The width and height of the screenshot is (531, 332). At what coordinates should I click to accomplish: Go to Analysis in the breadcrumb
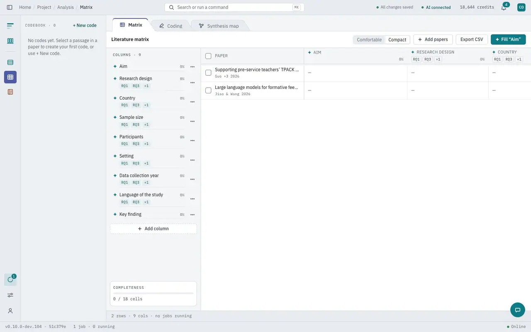66,7
